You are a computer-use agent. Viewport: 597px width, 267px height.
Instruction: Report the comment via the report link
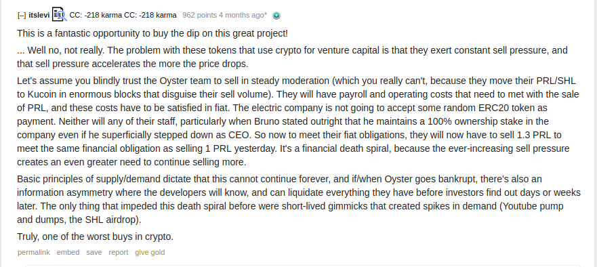pyautogui.click(x=119, y=252)
